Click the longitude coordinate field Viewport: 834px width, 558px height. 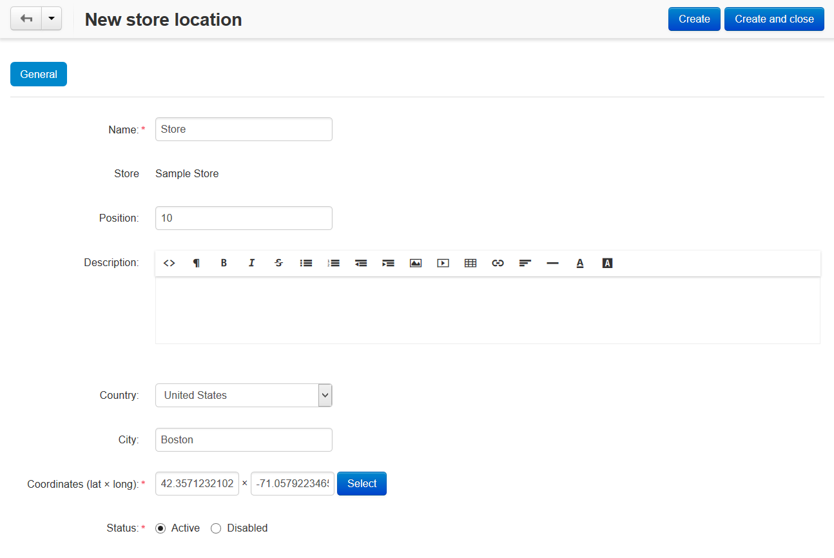[x=293, y=483]
